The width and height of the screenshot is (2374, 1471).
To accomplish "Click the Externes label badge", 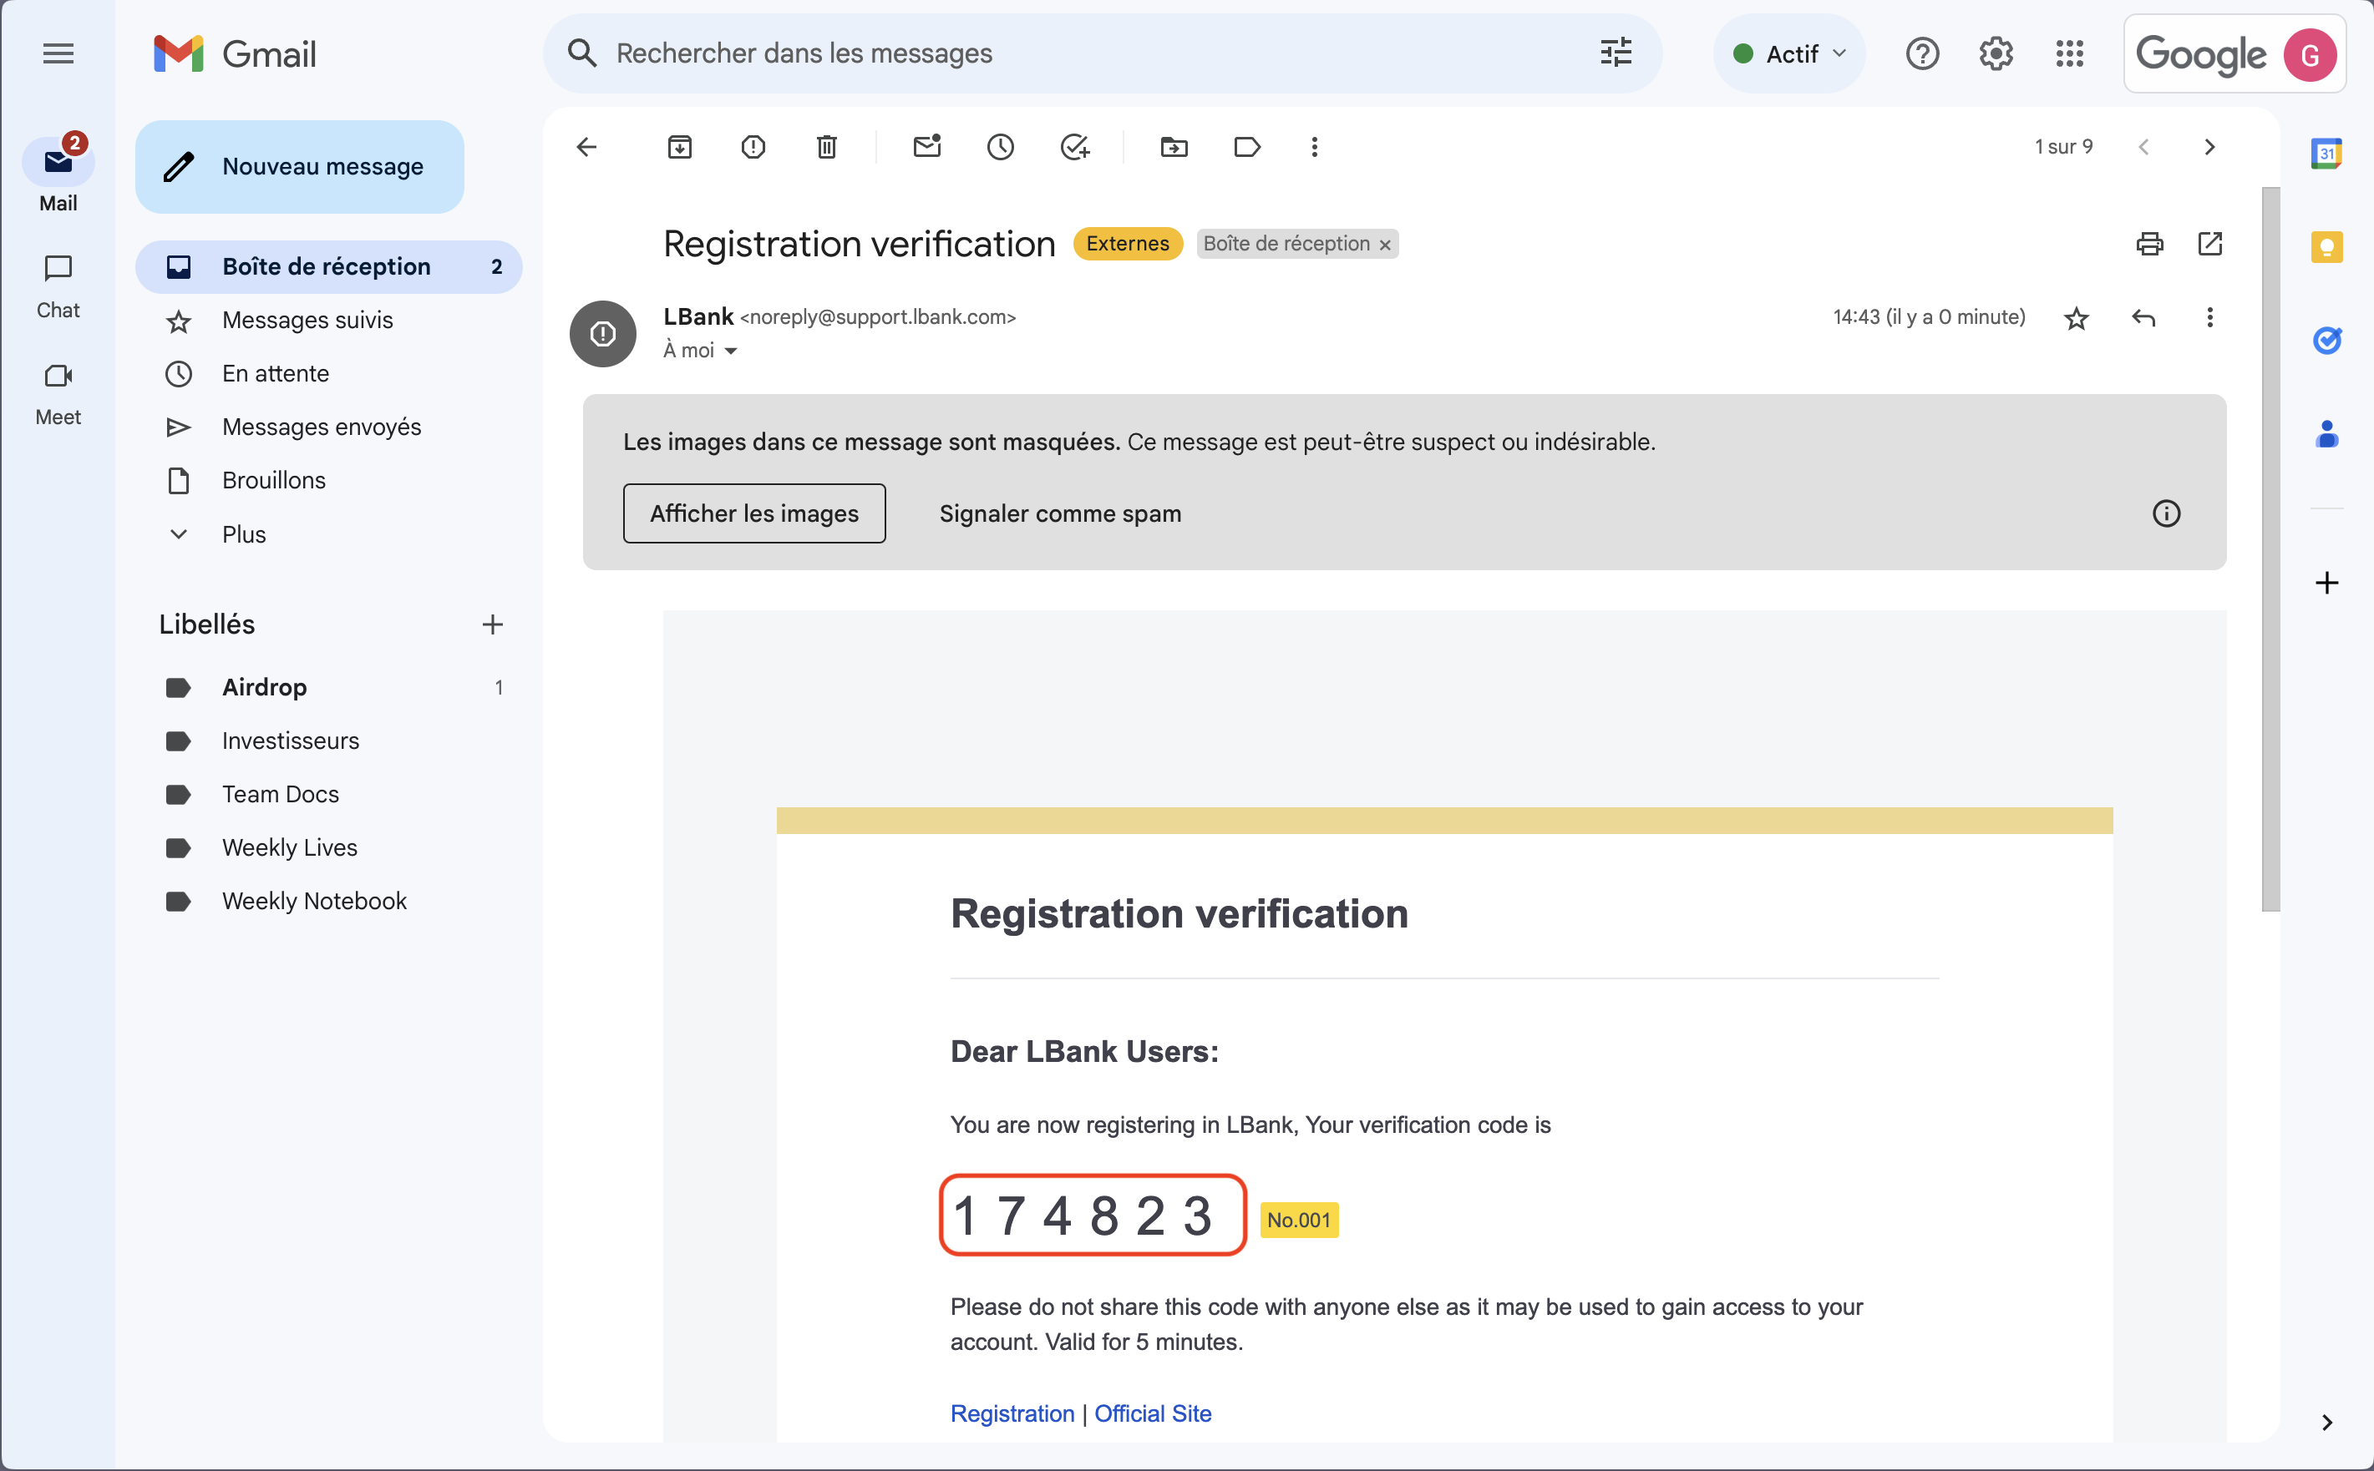I will [x=1127, y=243].
